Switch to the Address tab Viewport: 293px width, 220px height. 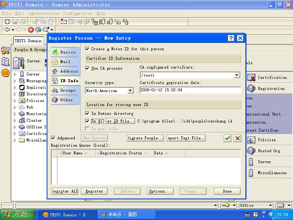pos(65,71)
